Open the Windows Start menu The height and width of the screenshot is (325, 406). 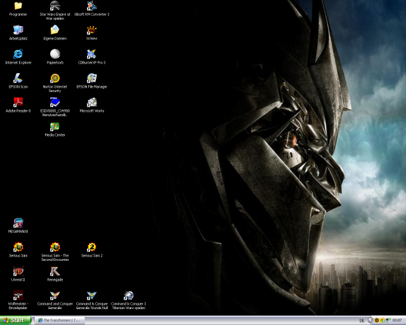(15, 321)
